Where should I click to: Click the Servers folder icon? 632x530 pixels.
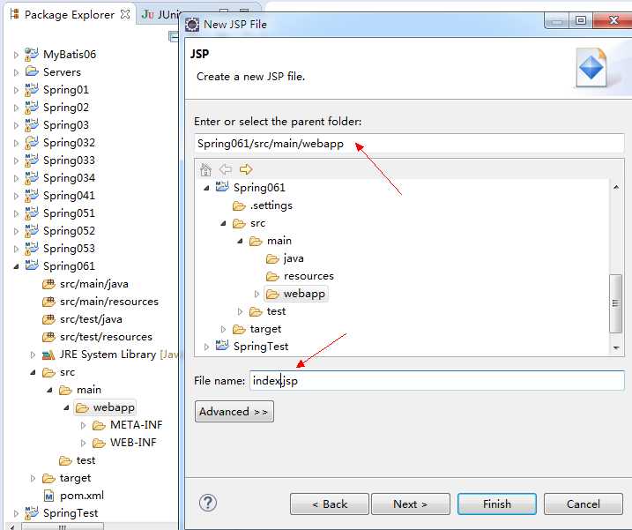point(32,71)
